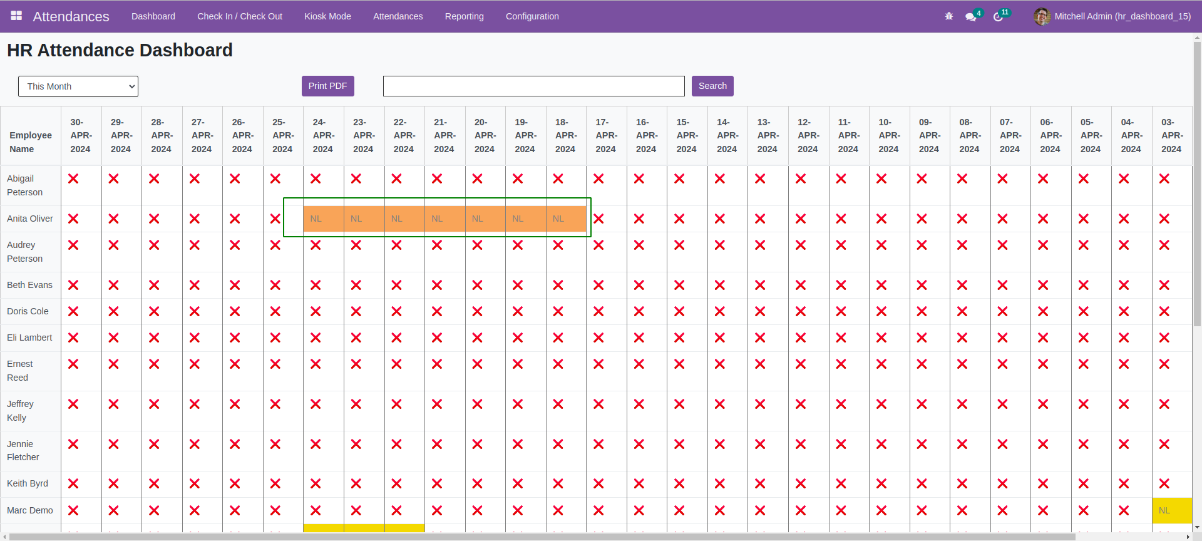Image resolution: width=1202 pixels, height=541 pixels.
Task: Go to the Dashboard menu item
Action: coord(153,16)
